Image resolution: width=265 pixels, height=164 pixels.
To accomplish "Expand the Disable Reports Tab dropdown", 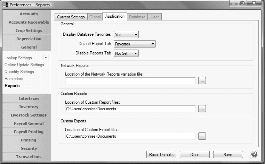I will [126, 53].
